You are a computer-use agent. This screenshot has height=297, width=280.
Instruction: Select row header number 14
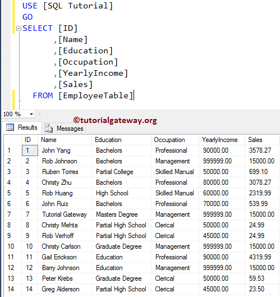pyautogui.click(x=13, y=289)
